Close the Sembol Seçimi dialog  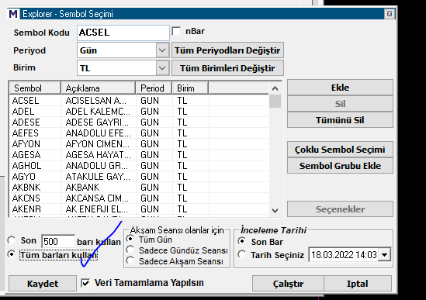tap(389, 14)
